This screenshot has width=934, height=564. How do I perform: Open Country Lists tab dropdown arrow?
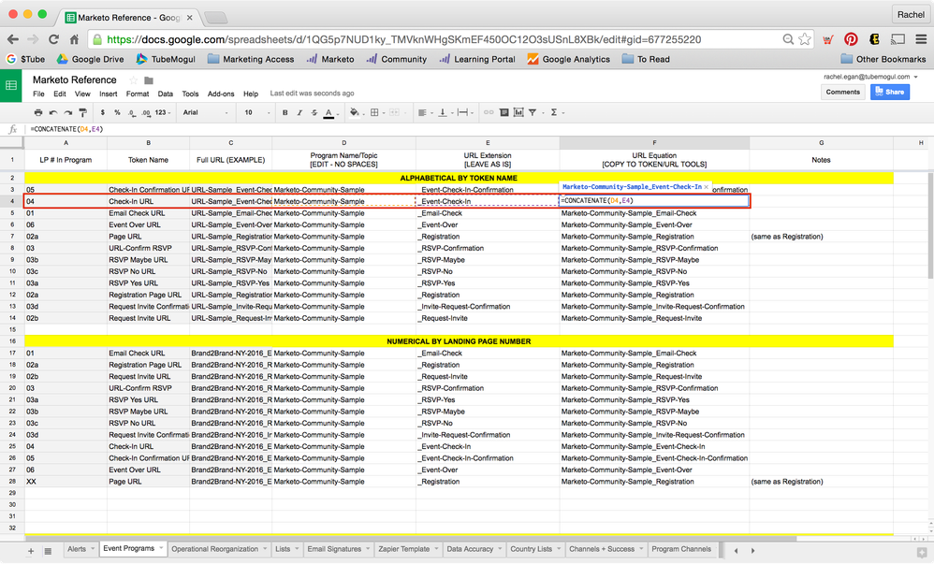click(560, 549)
